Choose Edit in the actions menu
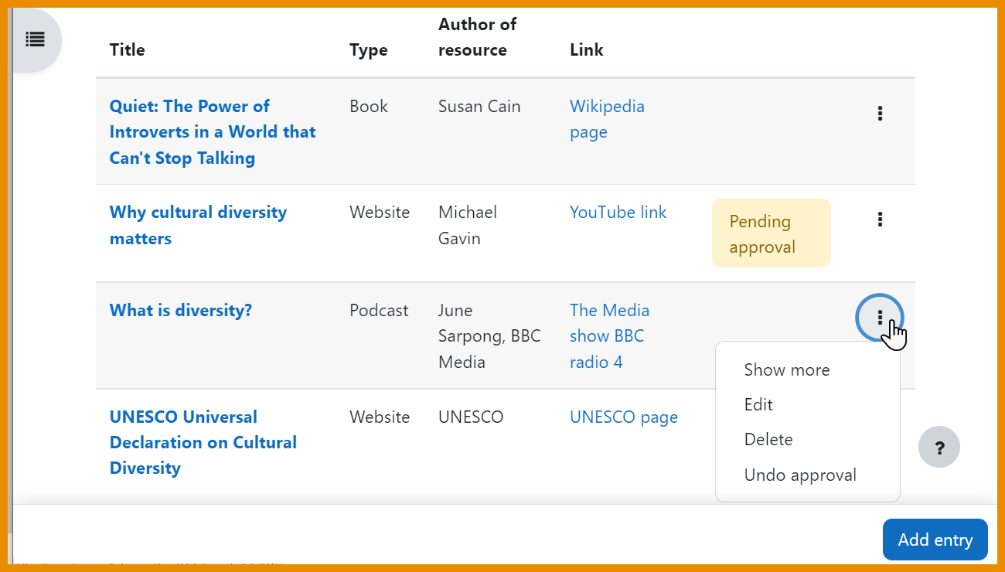Screen dimensions: 1005x572 click(758, 405)
